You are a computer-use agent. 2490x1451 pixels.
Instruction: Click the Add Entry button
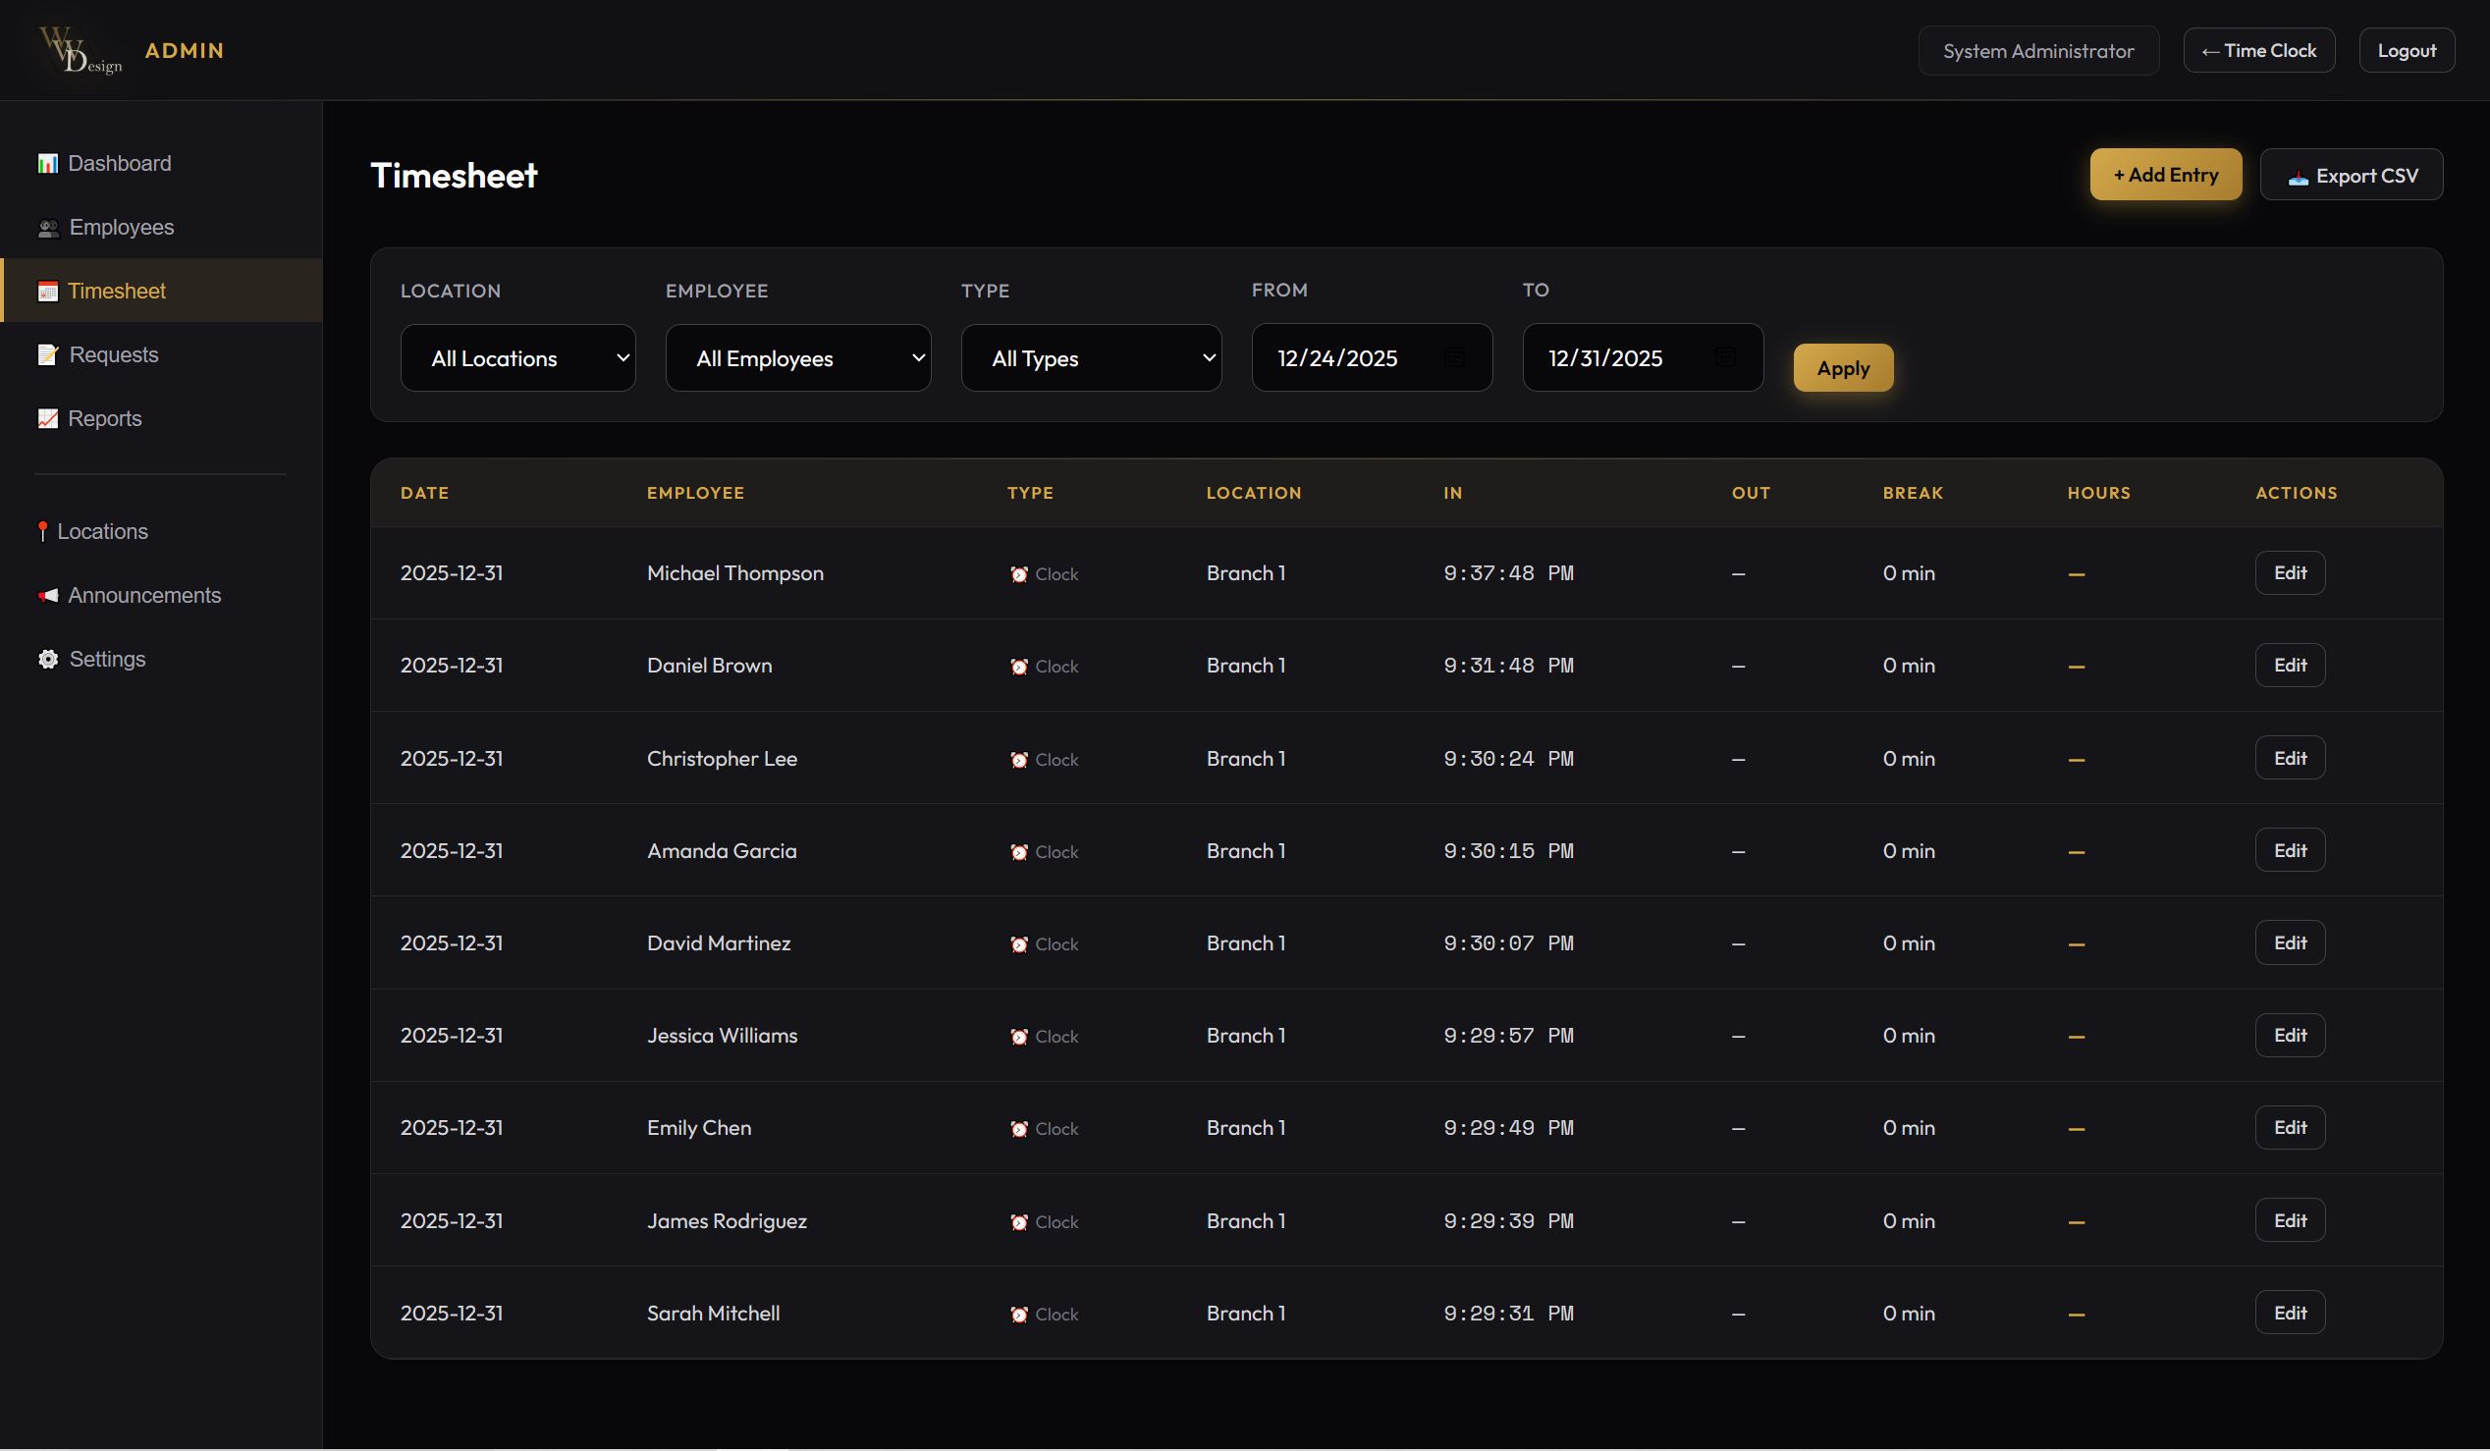(2165, 174)
